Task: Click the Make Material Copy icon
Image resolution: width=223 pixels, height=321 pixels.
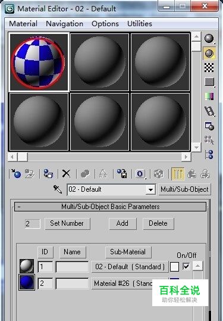Action: point(85,174)
